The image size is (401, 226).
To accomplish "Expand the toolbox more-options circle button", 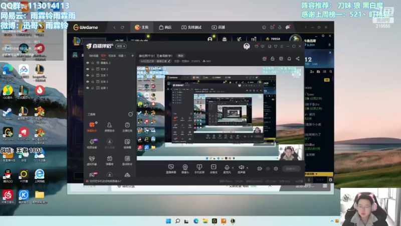I will [x=130, y=115].
